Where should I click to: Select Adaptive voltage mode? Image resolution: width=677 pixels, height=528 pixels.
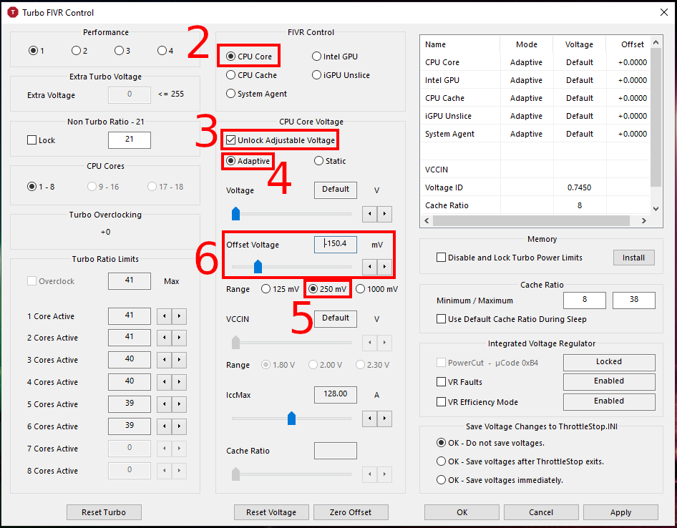248,161
